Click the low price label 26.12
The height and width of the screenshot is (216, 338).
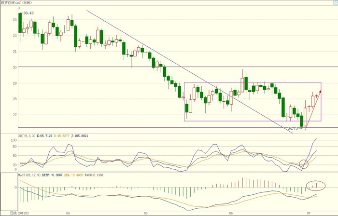click(x=293, y=129)
